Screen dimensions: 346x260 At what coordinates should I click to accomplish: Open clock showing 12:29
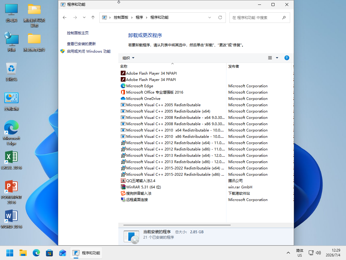coord(333,253)
